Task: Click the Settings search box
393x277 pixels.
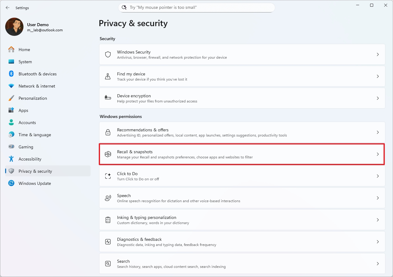Action: click(x=197, y=8)
